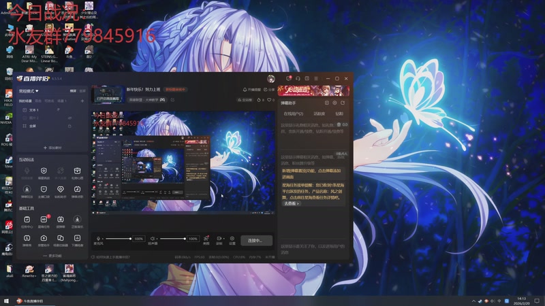Screen dimensions: 545x306
Task: Switch layout to 横屏 landscape mode
Action: [x=73, y=91]
